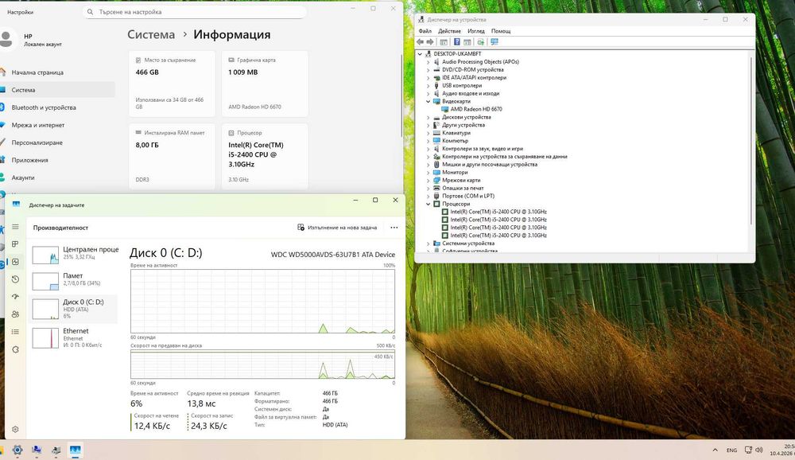Viewport: 795px width, 460px height.
Task: Show hidden icons via the tray chevron
Action: click(x=715, y=450)
